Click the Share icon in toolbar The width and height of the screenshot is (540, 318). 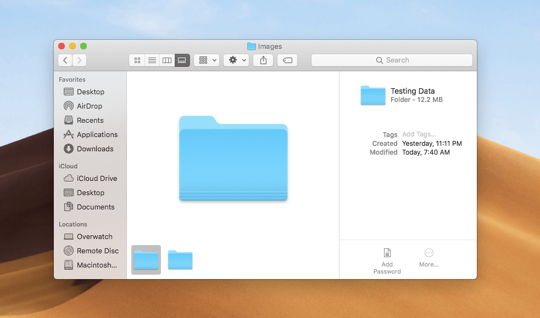[264, 60]
